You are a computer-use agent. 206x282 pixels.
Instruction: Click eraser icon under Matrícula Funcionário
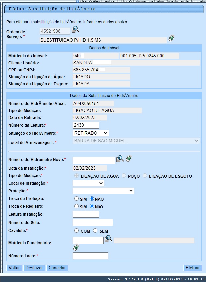[76, 248]
